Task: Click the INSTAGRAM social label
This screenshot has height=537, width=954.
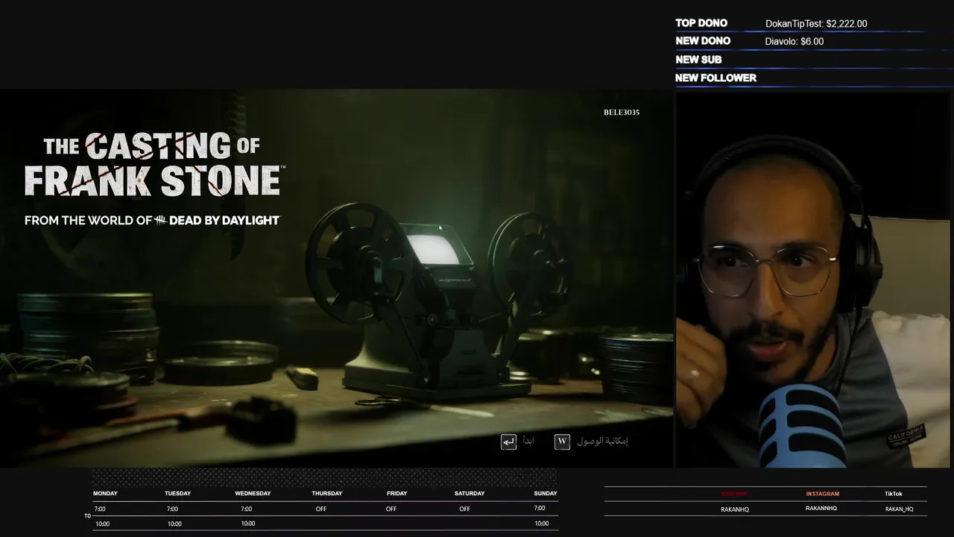Action: [822, 494]
